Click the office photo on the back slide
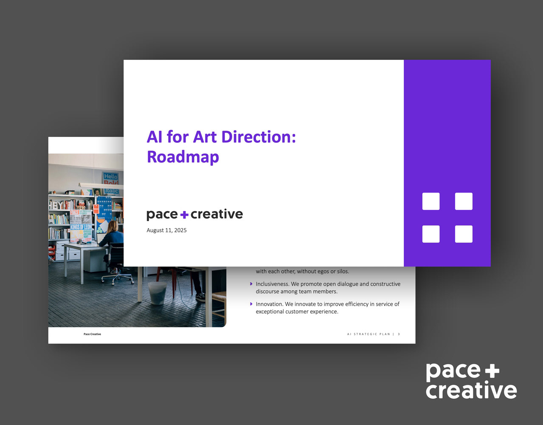 click(x=137, y=240)
